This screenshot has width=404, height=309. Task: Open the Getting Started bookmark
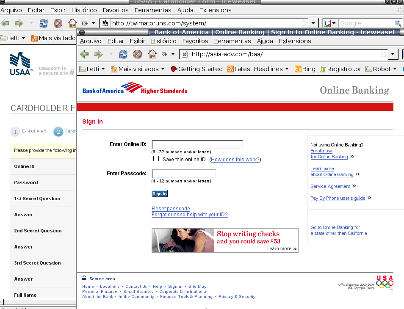[x=196, y=69]
